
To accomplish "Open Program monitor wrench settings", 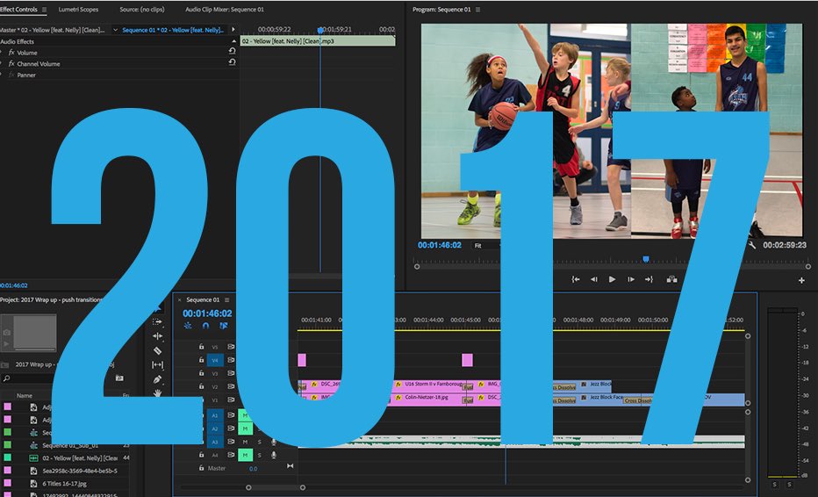I will pos(752,245).
